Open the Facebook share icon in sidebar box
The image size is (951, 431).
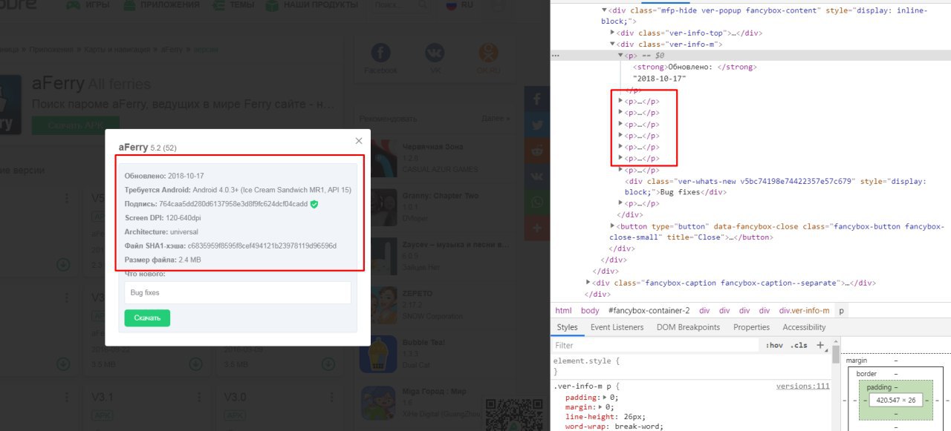(x=381, y=53)
